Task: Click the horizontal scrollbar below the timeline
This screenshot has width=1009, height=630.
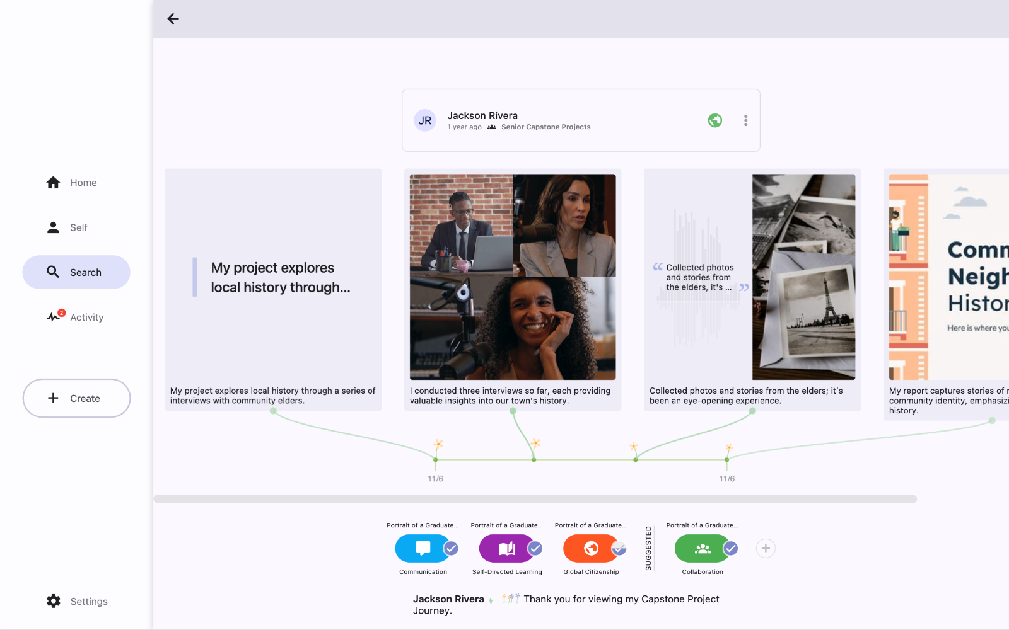Action: 535,499
